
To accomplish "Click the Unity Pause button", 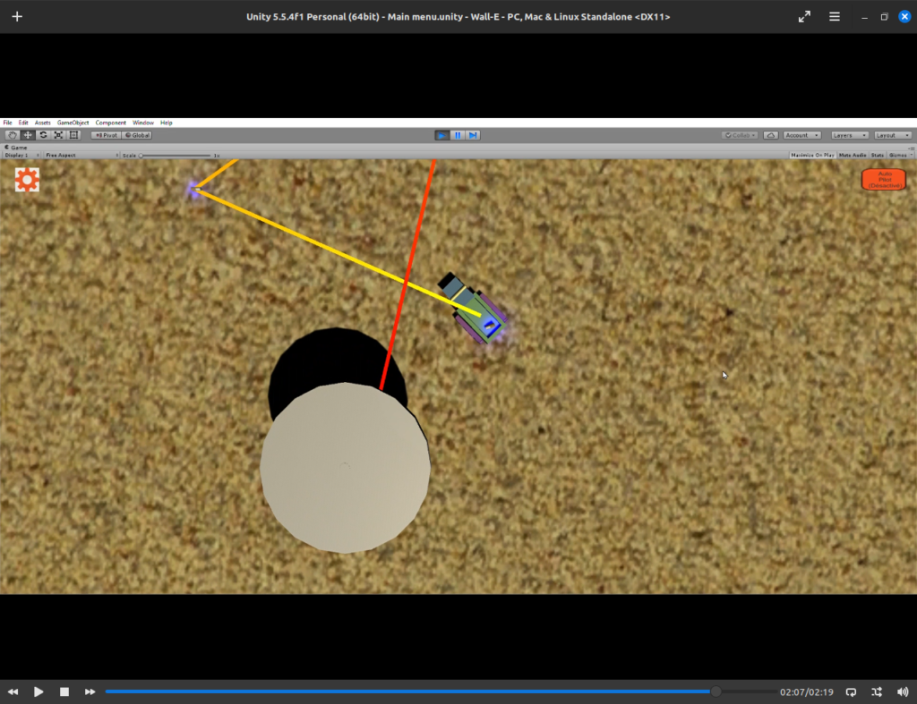I will 458,135.
